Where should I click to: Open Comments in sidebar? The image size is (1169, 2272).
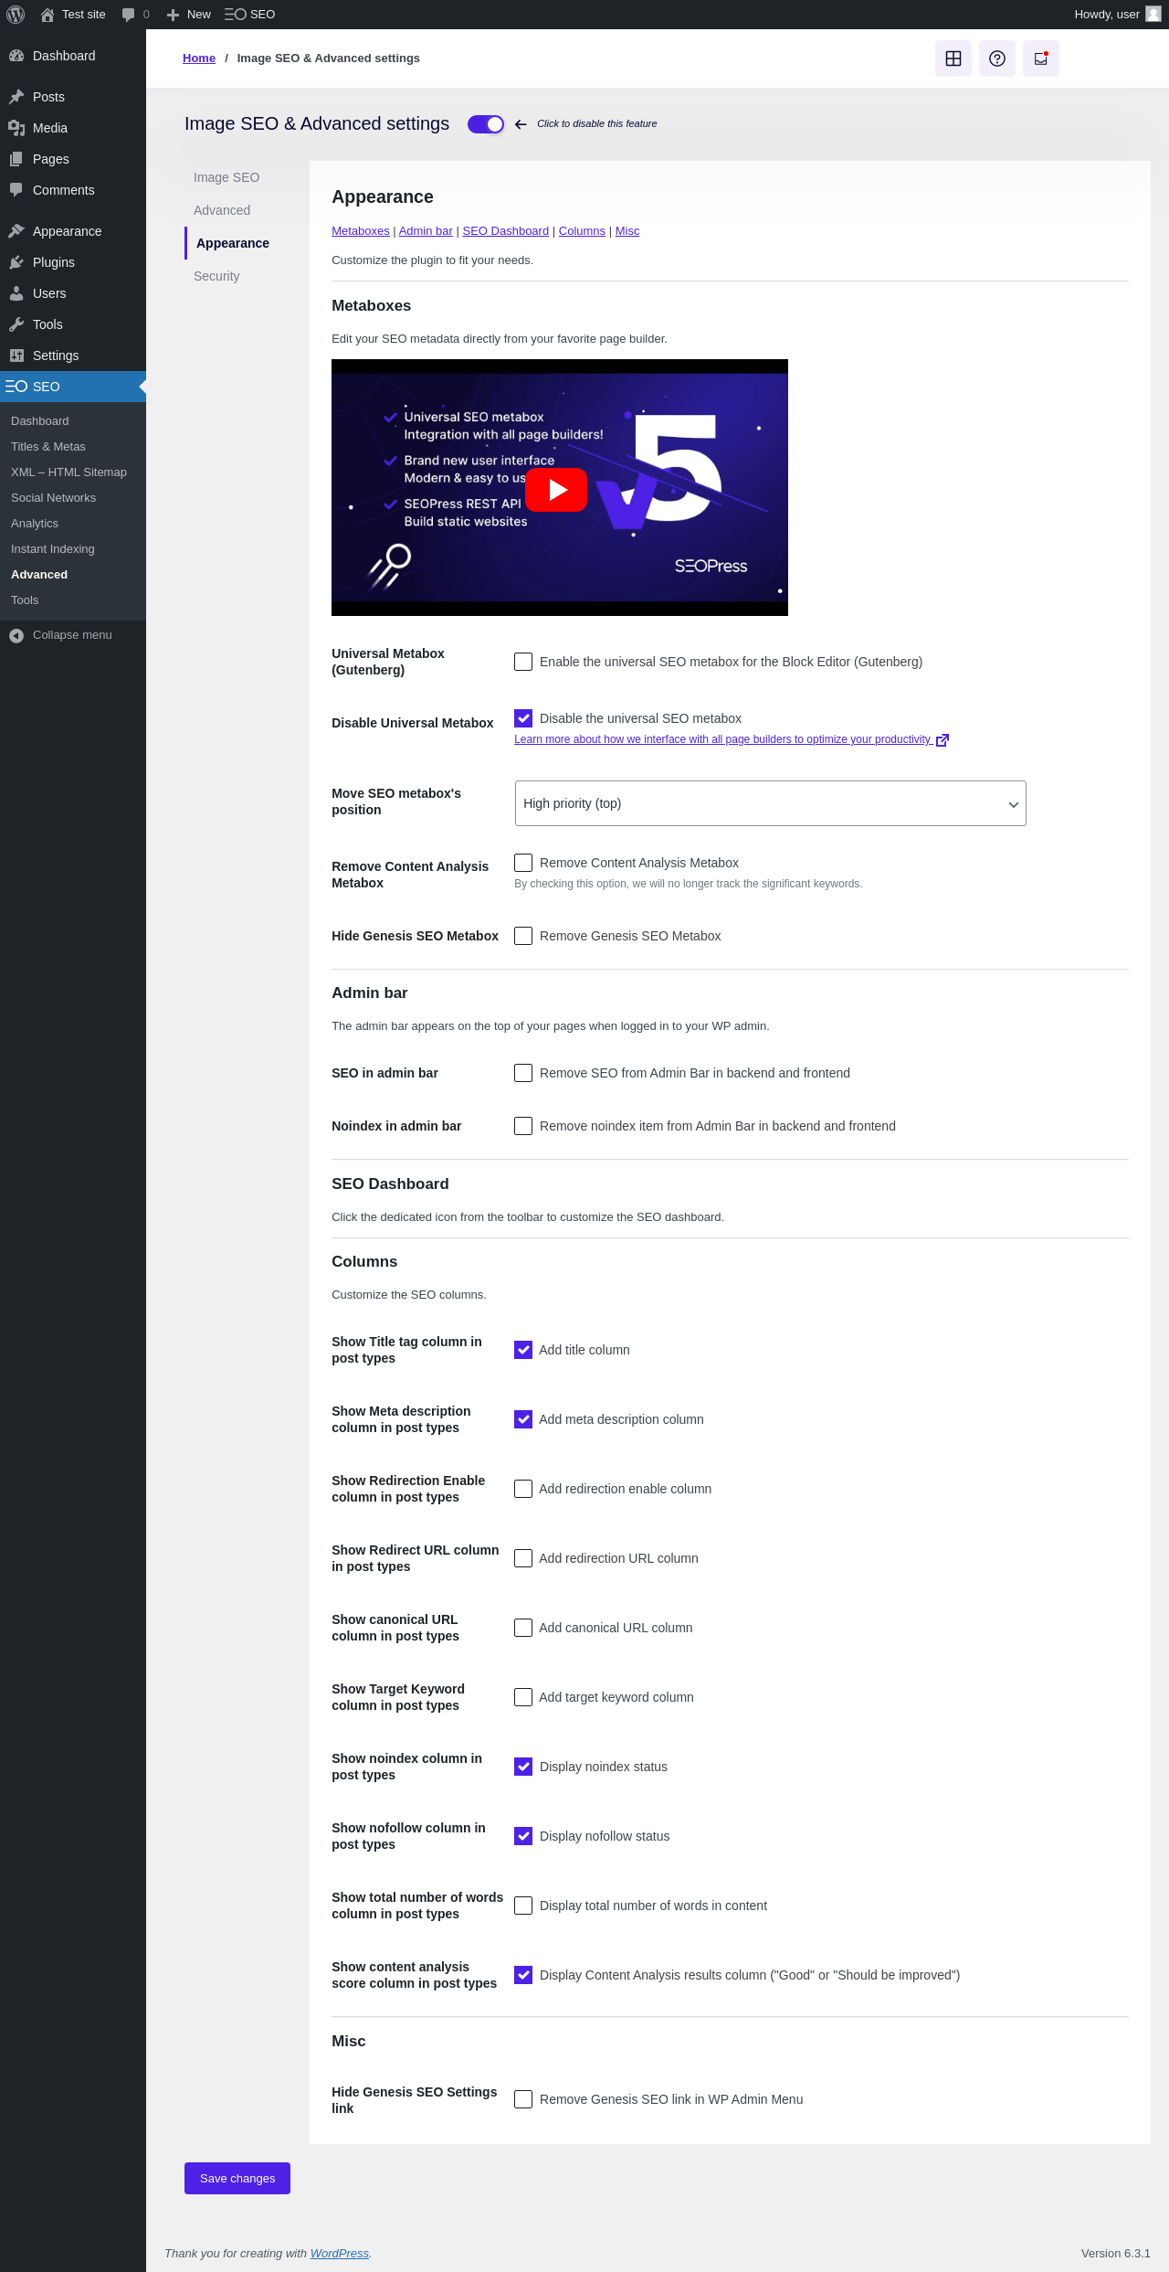pyautogui.click(x=73, y=190)
